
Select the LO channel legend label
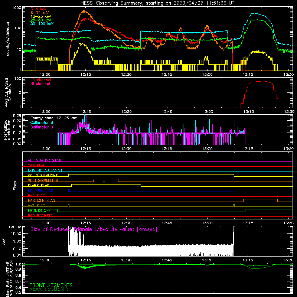[x=41, y=80]
